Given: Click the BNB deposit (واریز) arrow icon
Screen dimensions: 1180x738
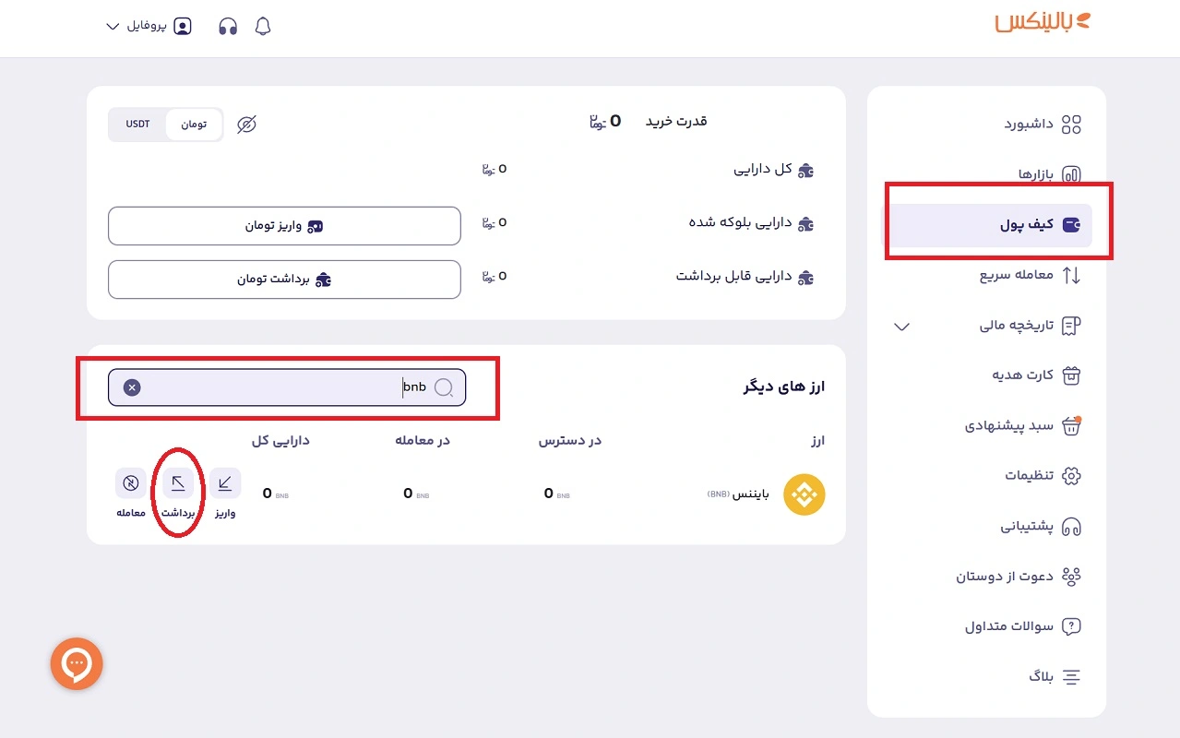Looking at the screenshot, I should pos(225,483).
